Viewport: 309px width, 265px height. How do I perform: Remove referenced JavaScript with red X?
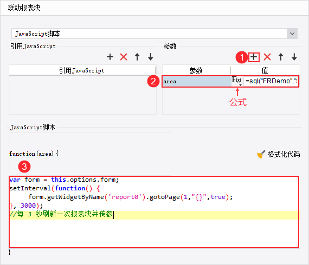pos(124,57)
